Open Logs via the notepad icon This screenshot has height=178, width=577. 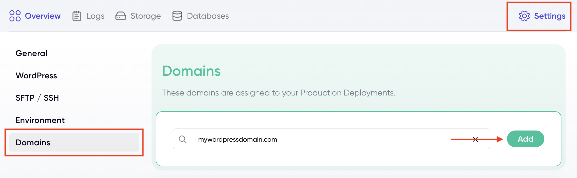click(77, 16)
